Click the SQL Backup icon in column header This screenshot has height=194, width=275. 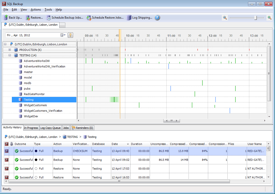tap(7, 144)
